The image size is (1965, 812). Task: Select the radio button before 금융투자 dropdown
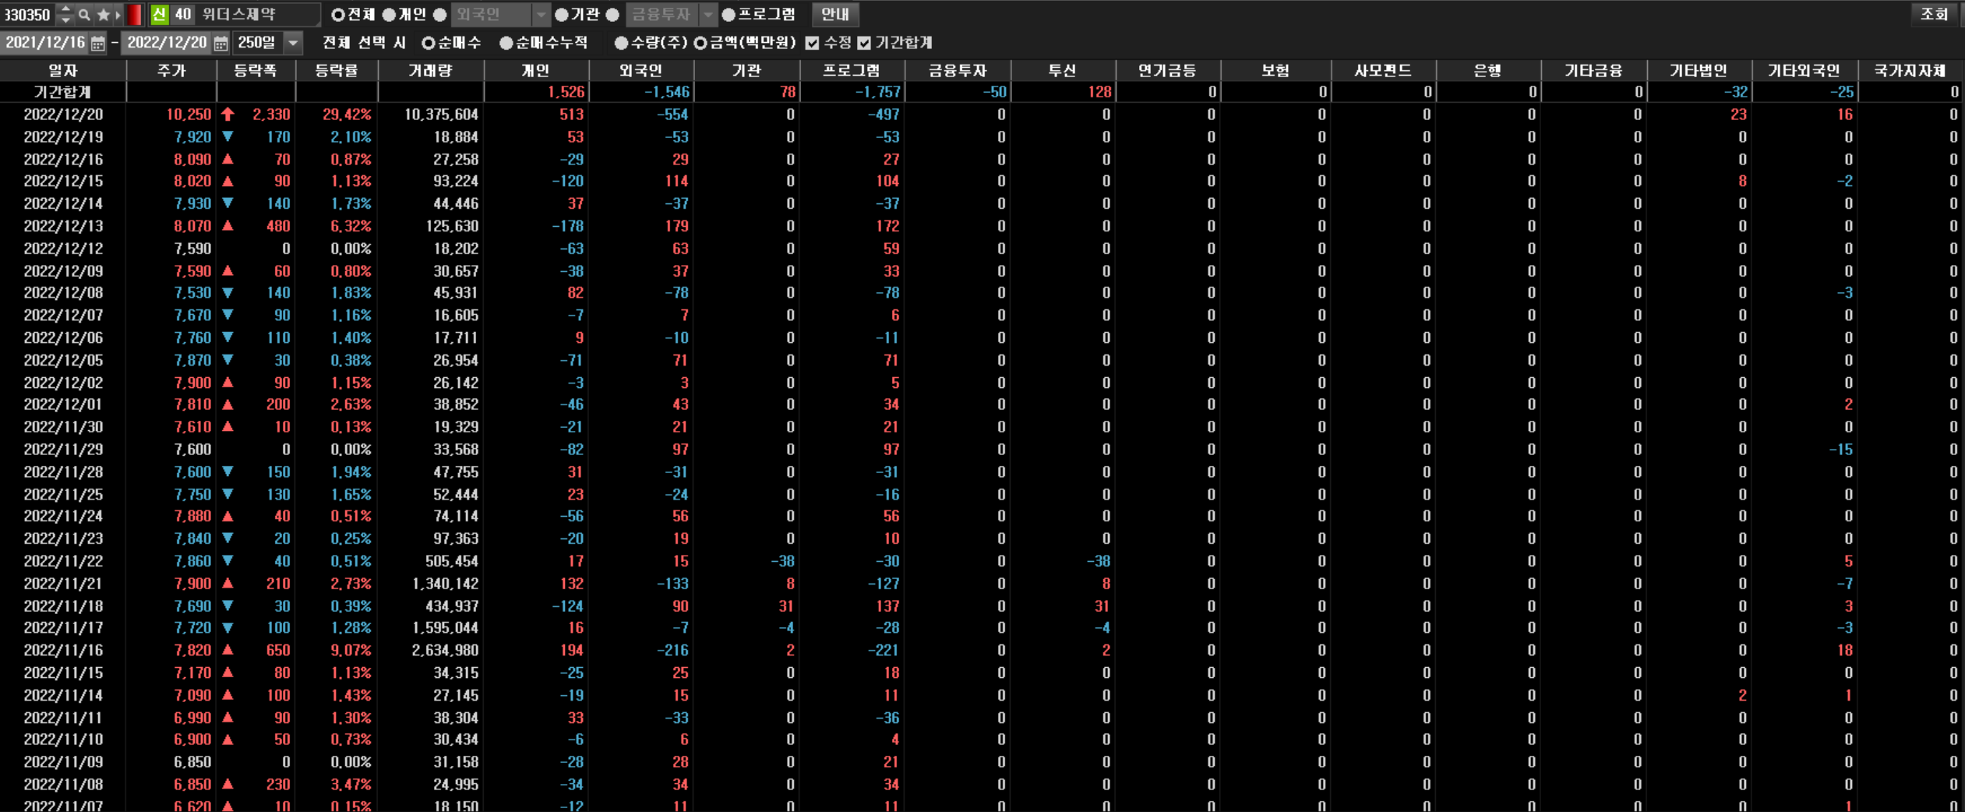point(612,15)
